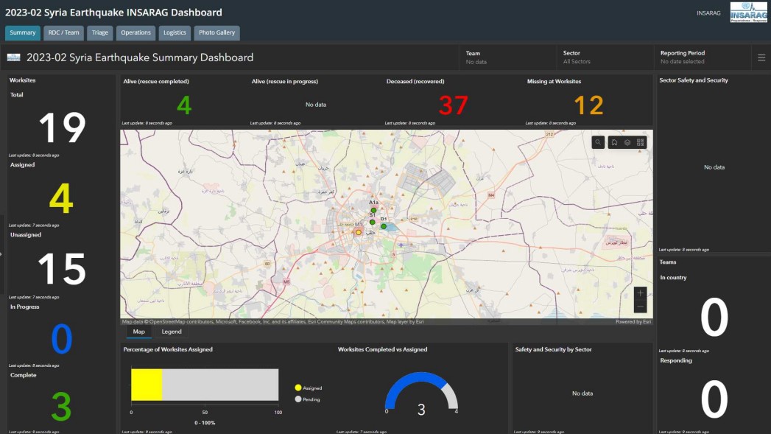Click the Percentage of Worksites Assigned title

168,349
